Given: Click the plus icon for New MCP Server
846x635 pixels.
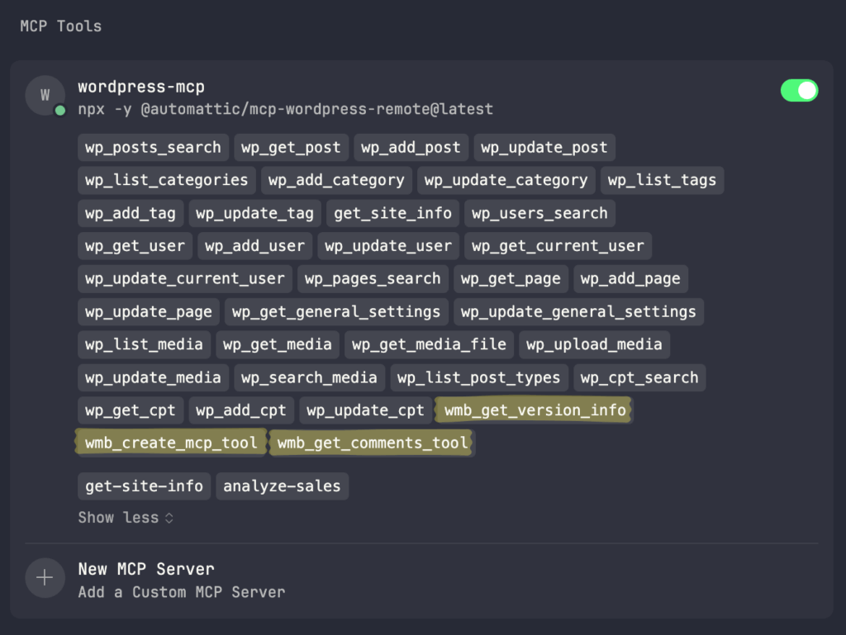Looking at the screenshot, I should (45, 578).
